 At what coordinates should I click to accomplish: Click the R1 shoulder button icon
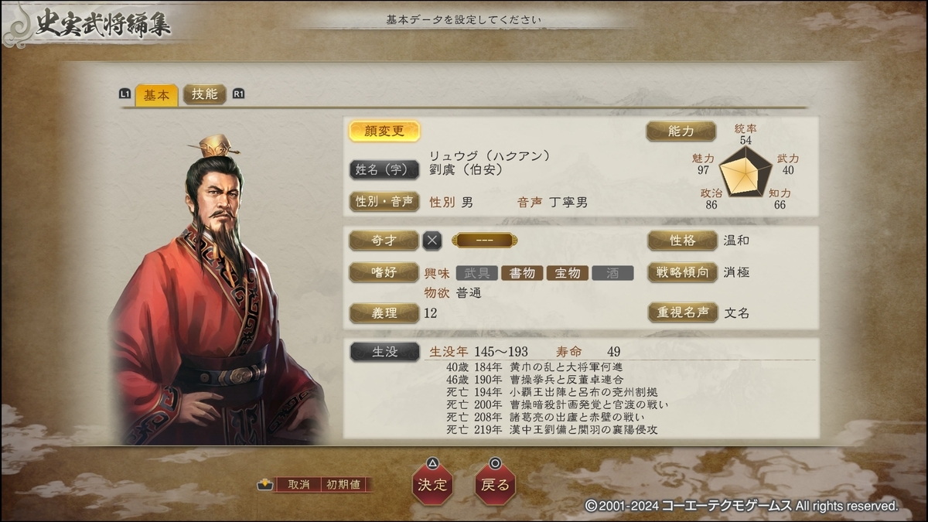point(238,94)
